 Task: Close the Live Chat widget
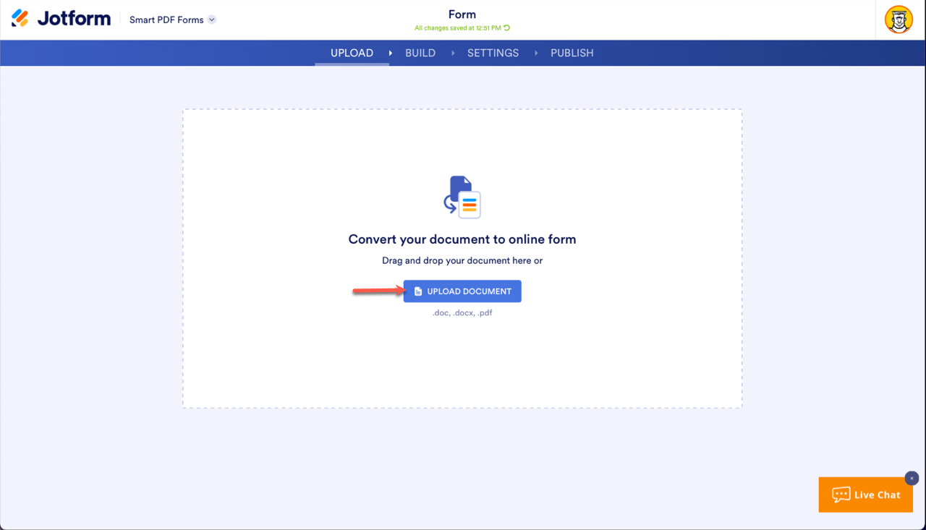click(x=912, y=478)
